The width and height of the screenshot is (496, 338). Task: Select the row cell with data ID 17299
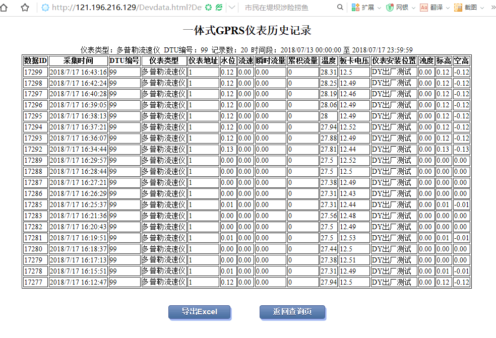(35, 72)
